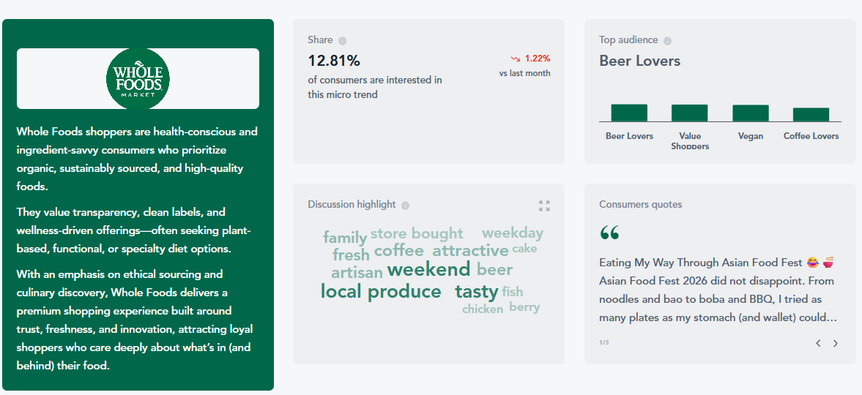Click the Discussion highlight info icon
The width and height of the screenshot is (862, 395).
(405, 206)
